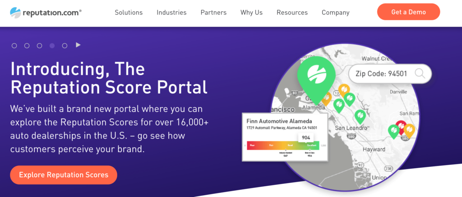
Task: Open the Industries menu
Action: pos(171,12)
